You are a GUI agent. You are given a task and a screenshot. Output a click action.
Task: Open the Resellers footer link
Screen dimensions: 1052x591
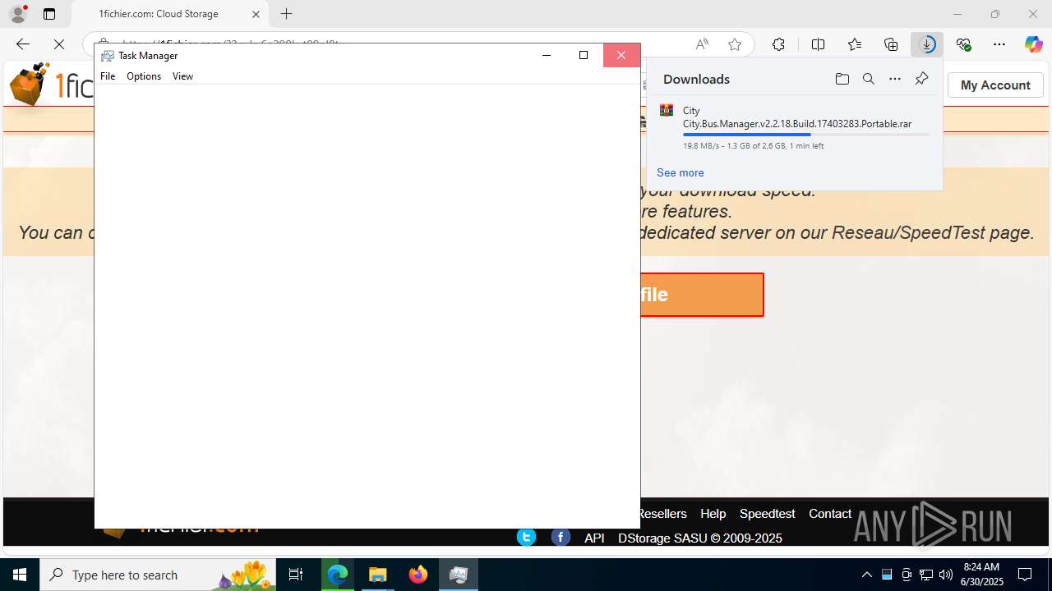pos(662,513)
